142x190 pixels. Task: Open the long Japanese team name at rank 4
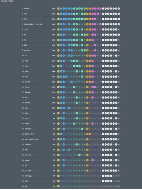pyautogui.click(x=33, y=24)
